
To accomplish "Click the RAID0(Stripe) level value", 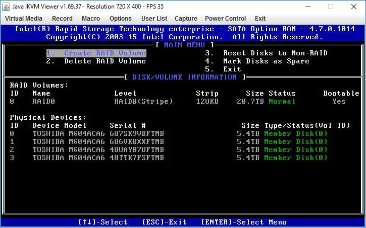I will tap(143, 102).
